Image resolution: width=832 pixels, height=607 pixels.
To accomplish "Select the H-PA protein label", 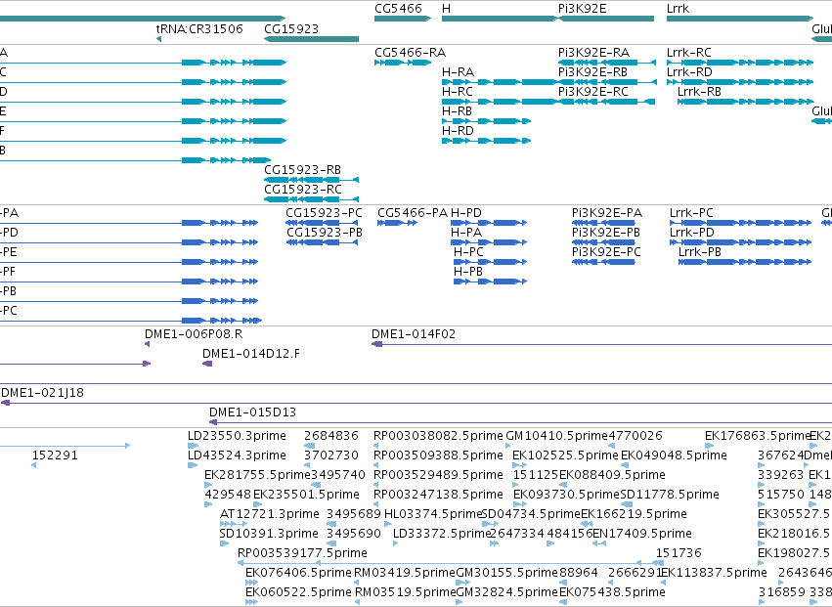I will point(466,233).
